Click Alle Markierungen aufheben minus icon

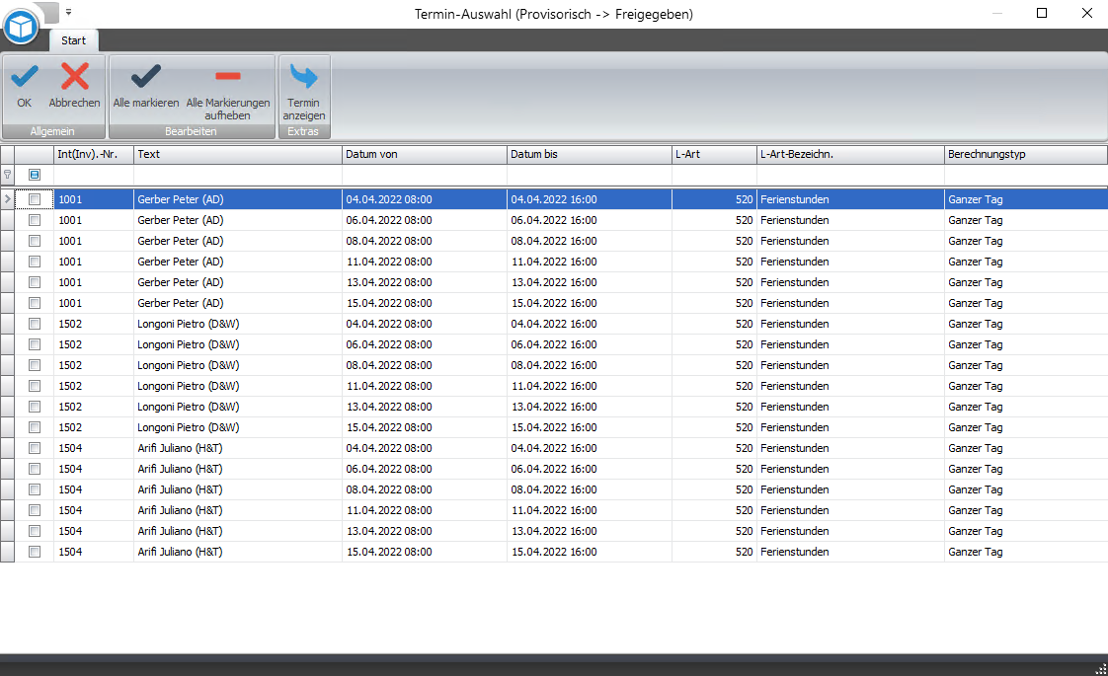point(228,78)
